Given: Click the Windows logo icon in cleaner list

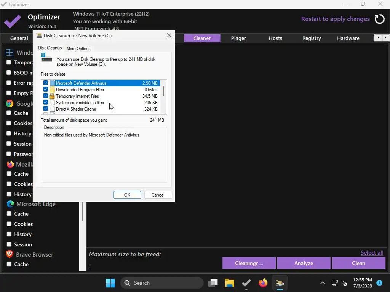Looking at the screenshot, I should pyautogui.click(x=10, y=52).
